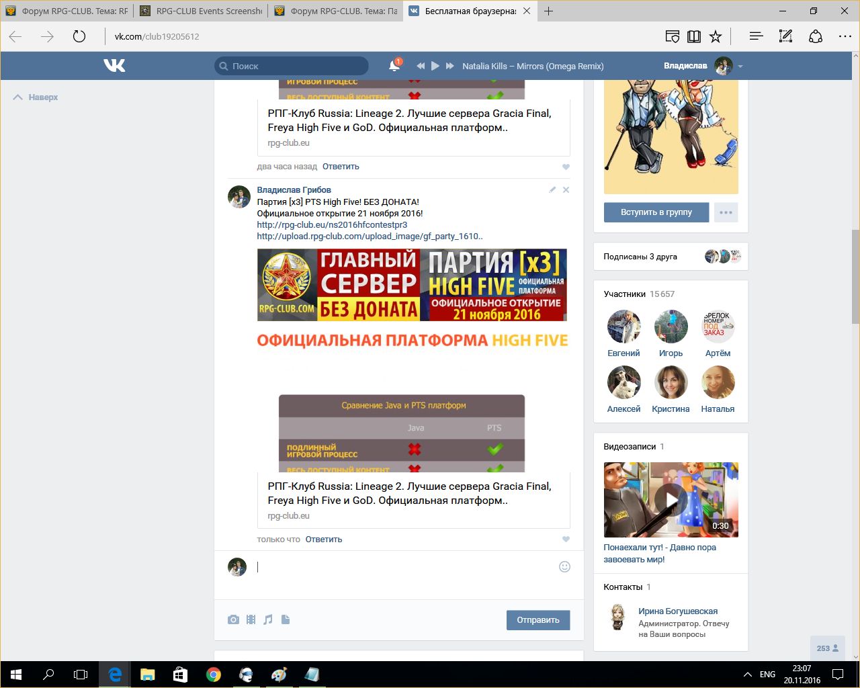Open the Edge reading list icon

672,36
